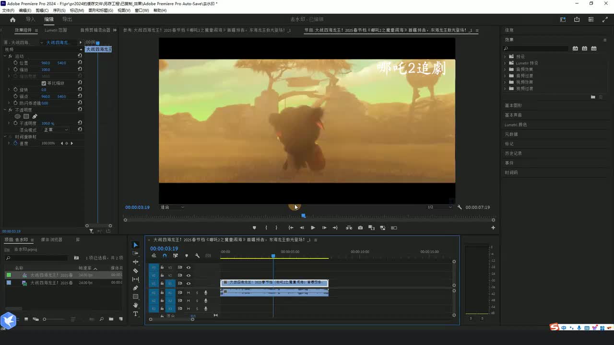
Task: Switch to the Lumetri 范围 tab
Action: [x=56, y=30]
